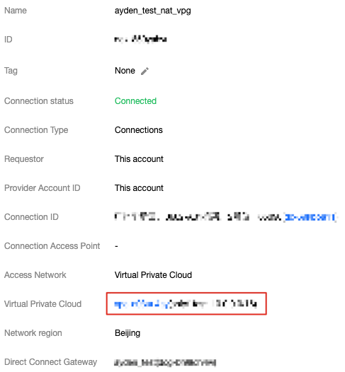Click the Connection status label
Screen dimensions: 345x372
pyautogui.click(x=39, y=101)
